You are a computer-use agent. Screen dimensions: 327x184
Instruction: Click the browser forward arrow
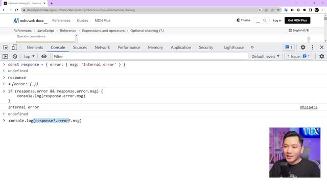10,10
